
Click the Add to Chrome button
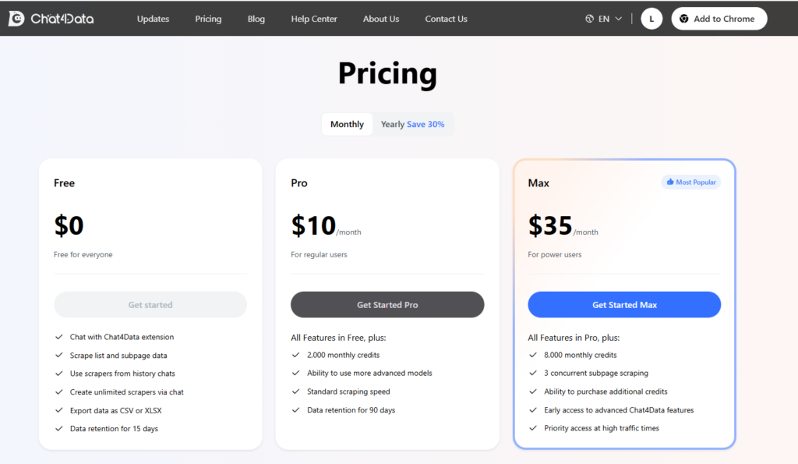click(x=719, y=18)
